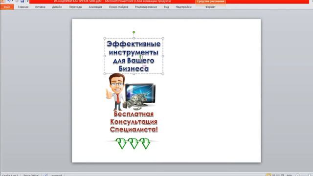The height and width of the screenshot is (176, 313).
Task: Select the left green down arrow shape
Action: point(121,143)
